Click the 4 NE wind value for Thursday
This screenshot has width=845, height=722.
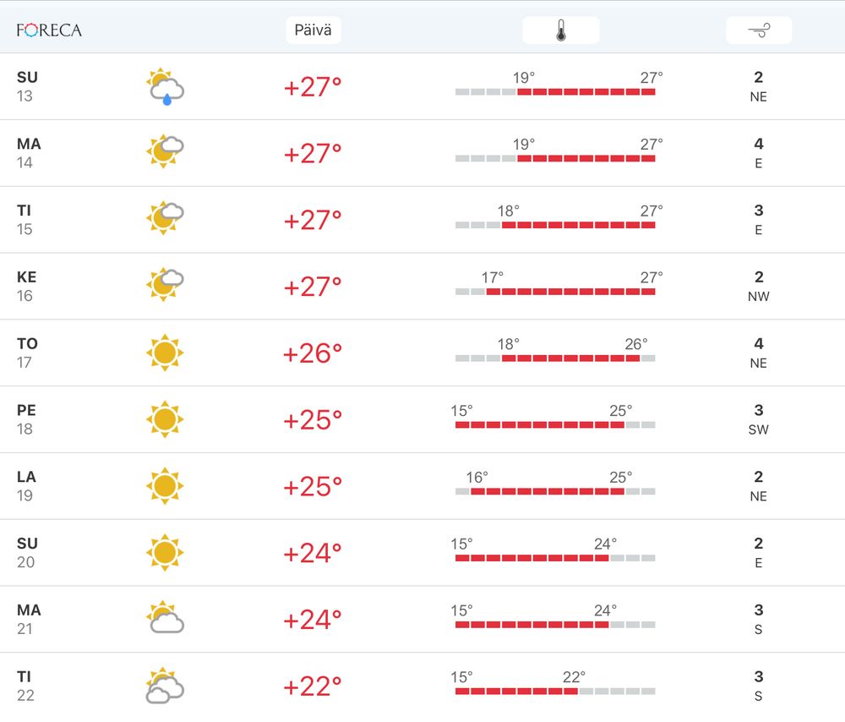(x=759, y=353)
